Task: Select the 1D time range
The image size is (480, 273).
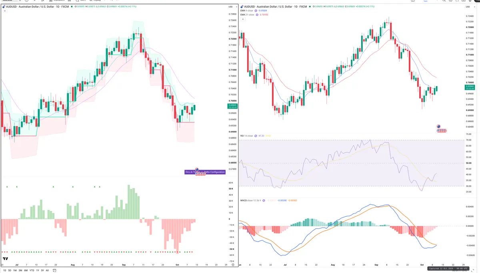Action: [x=4, y=270]
